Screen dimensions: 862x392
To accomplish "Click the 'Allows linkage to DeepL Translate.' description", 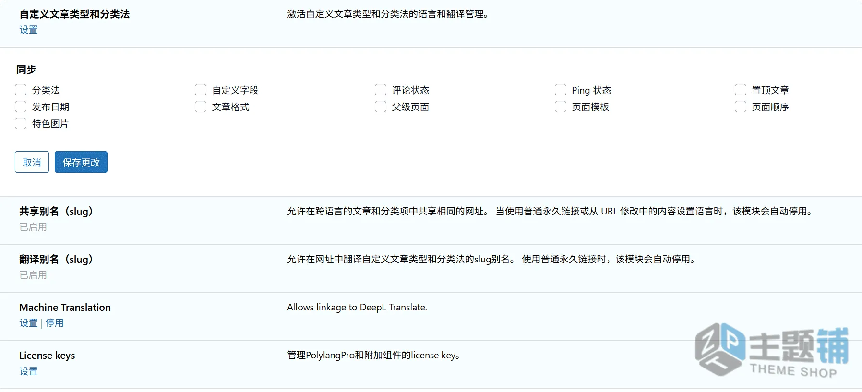I will (357, 307).
